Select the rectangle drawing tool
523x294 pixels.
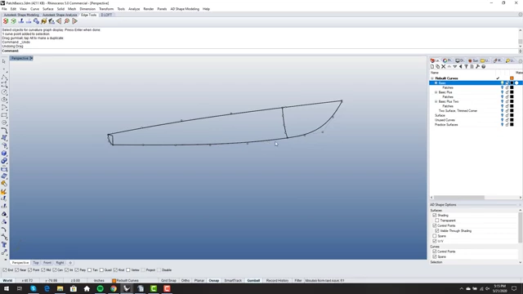tap(4, 115)
